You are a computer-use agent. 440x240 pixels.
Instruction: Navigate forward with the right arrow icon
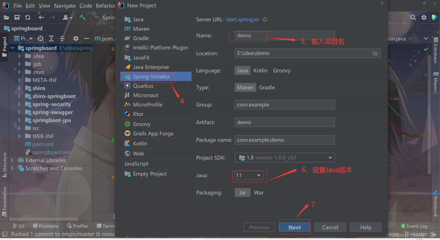52,18
